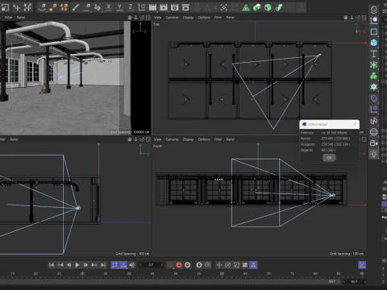Open Options menu in Top viewport
Image resolution: width=387 pixels, height=290 pixels.
pyautogui.click(x=204, y=18)
